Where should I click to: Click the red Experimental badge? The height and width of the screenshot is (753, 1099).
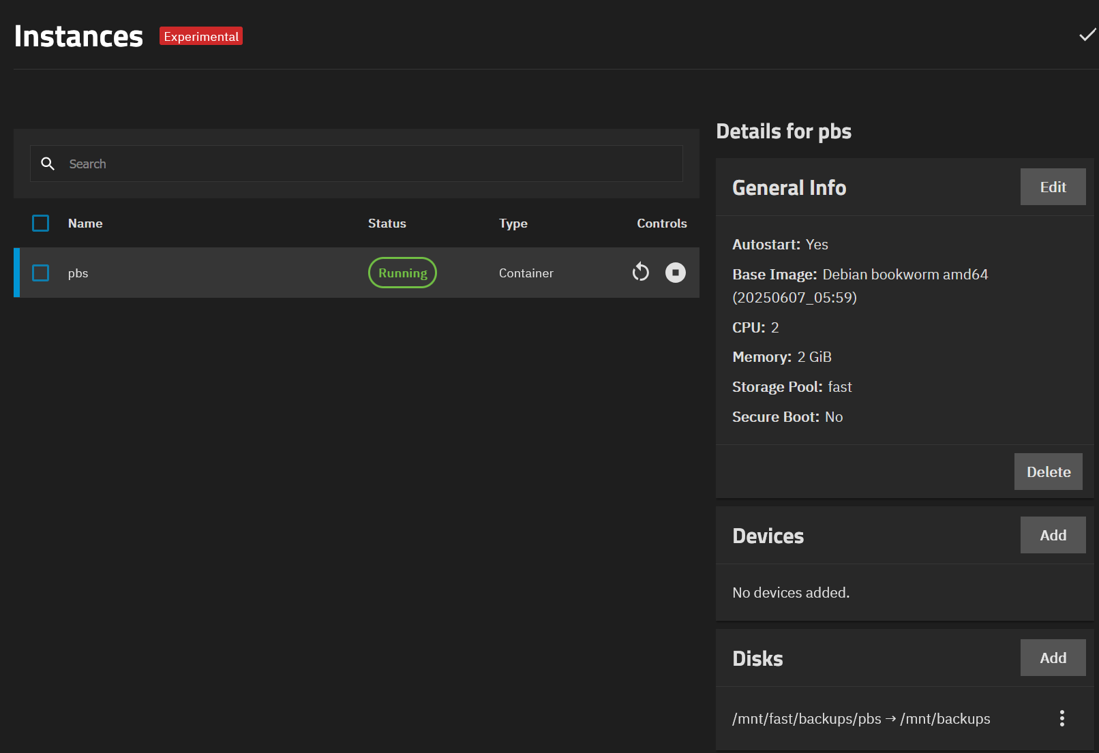click(x=201, y=37)
